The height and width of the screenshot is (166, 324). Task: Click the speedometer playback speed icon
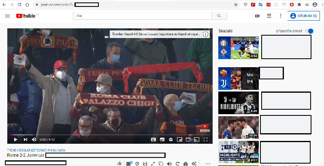[185, 164]
